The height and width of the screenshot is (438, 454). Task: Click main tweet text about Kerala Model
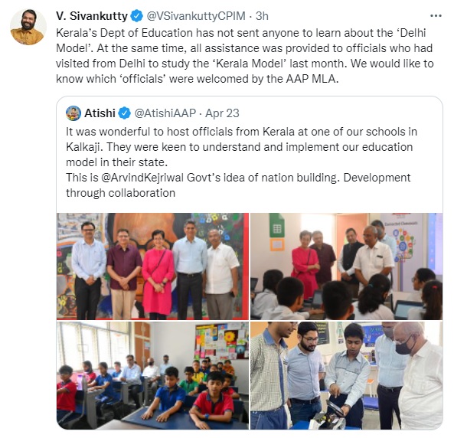(x=245, y=56)
